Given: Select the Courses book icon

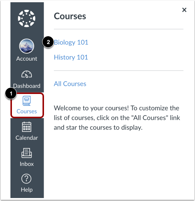Looking at the screenshot, I should click(x=27, y=101).
